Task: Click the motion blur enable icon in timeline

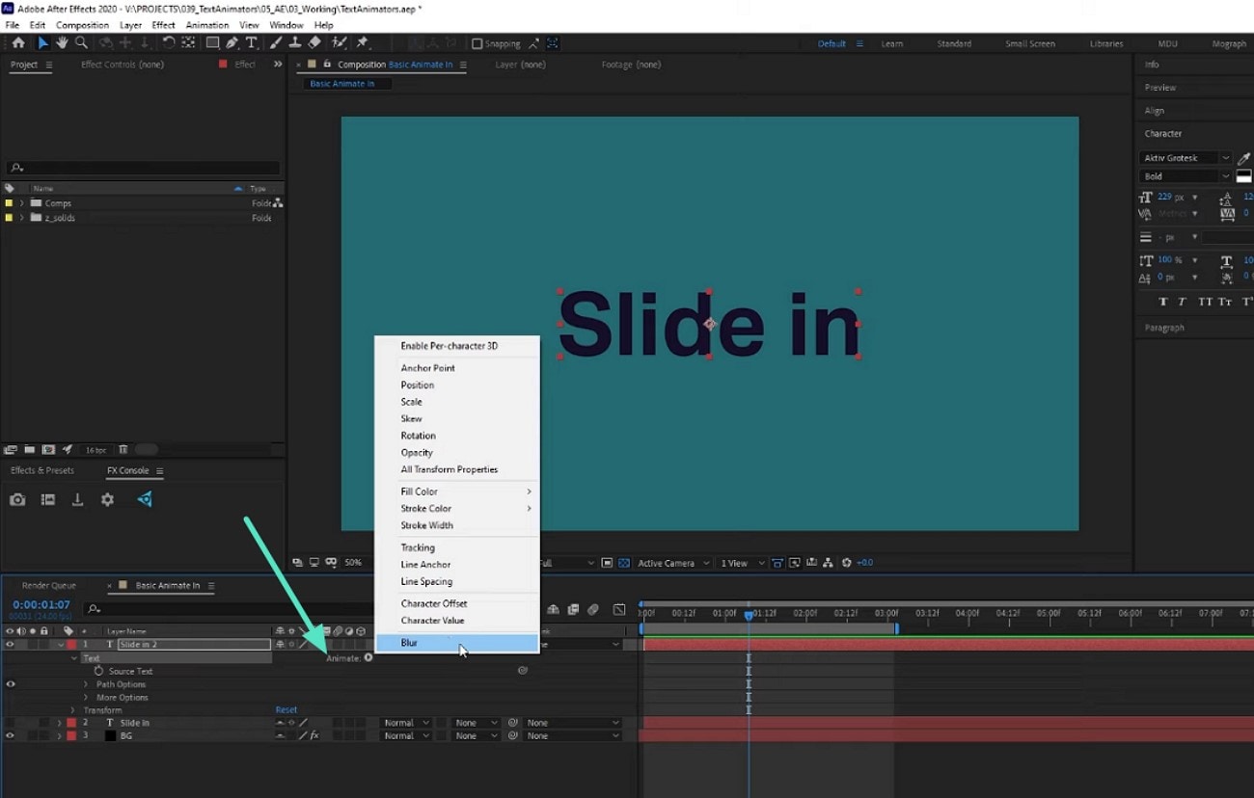Action: (x=593, y=609)
